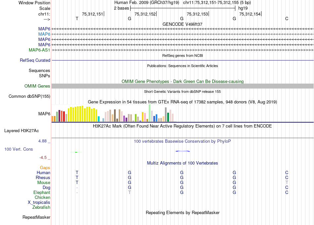Screen dimensions: 314x225
Task: Click the Multiz Alignments of 100 Vertebrates title
Action: 182,163
